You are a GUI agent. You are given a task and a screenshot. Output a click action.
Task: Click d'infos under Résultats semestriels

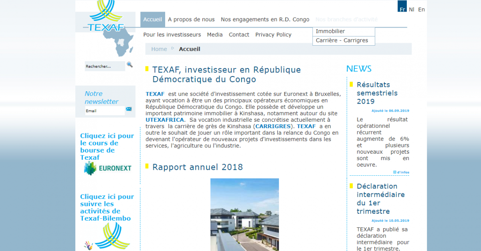401,172
